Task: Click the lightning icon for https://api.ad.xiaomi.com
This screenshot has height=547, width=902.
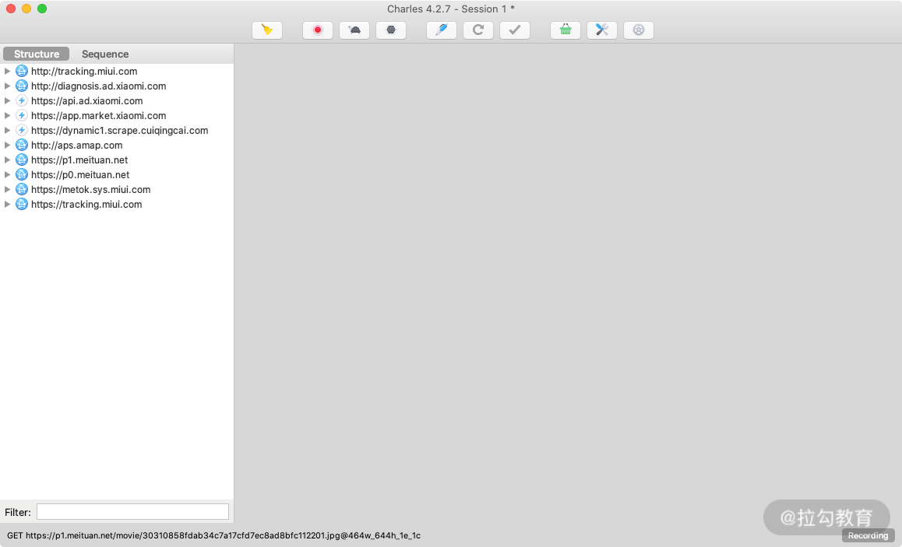Action: tap(22, 100)
